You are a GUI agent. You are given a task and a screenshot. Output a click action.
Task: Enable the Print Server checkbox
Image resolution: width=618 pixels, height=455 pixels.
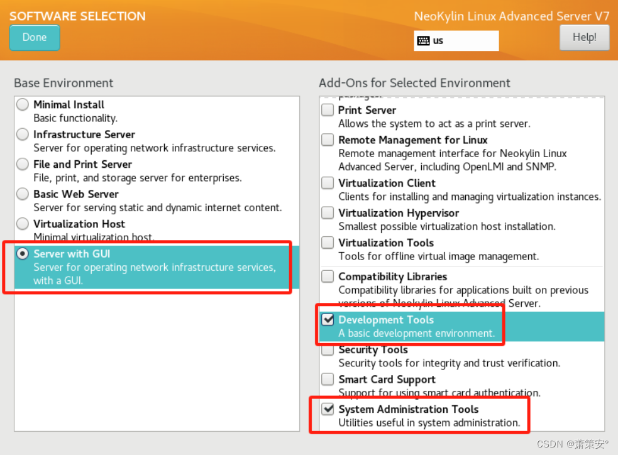tap(328, 109)
